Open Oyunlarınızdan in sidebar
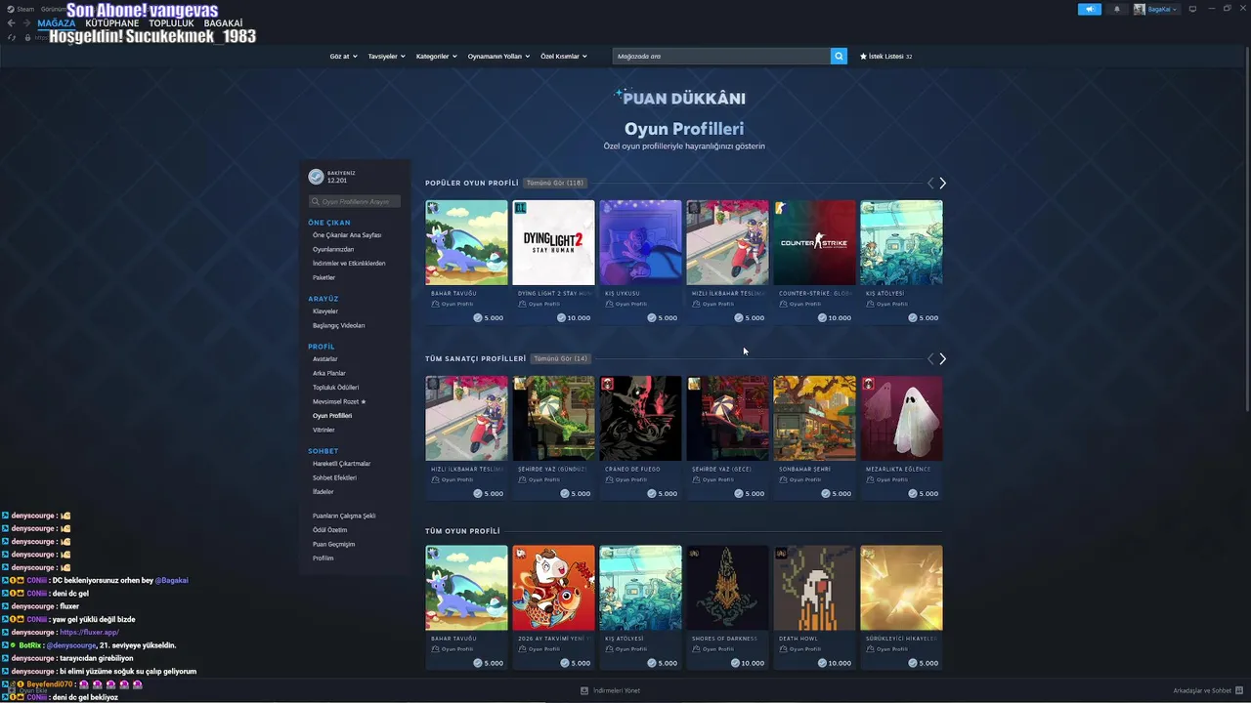Image resolution: width=1251 pixels, height=703 pixels. (x=333, y=249)
